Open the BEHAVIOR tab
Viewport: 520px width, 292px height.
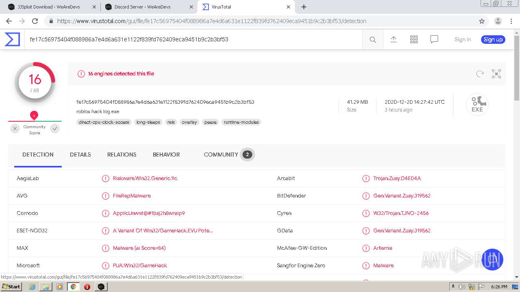click(166, 155)
